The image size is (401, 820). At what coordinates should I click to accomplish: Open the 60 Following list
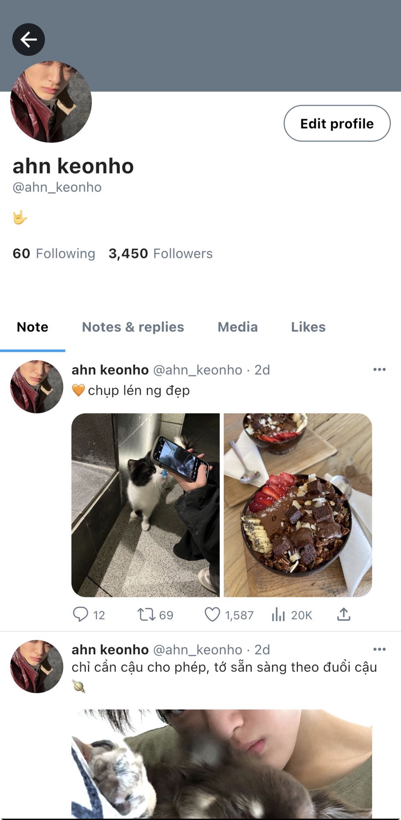(54, 254)
